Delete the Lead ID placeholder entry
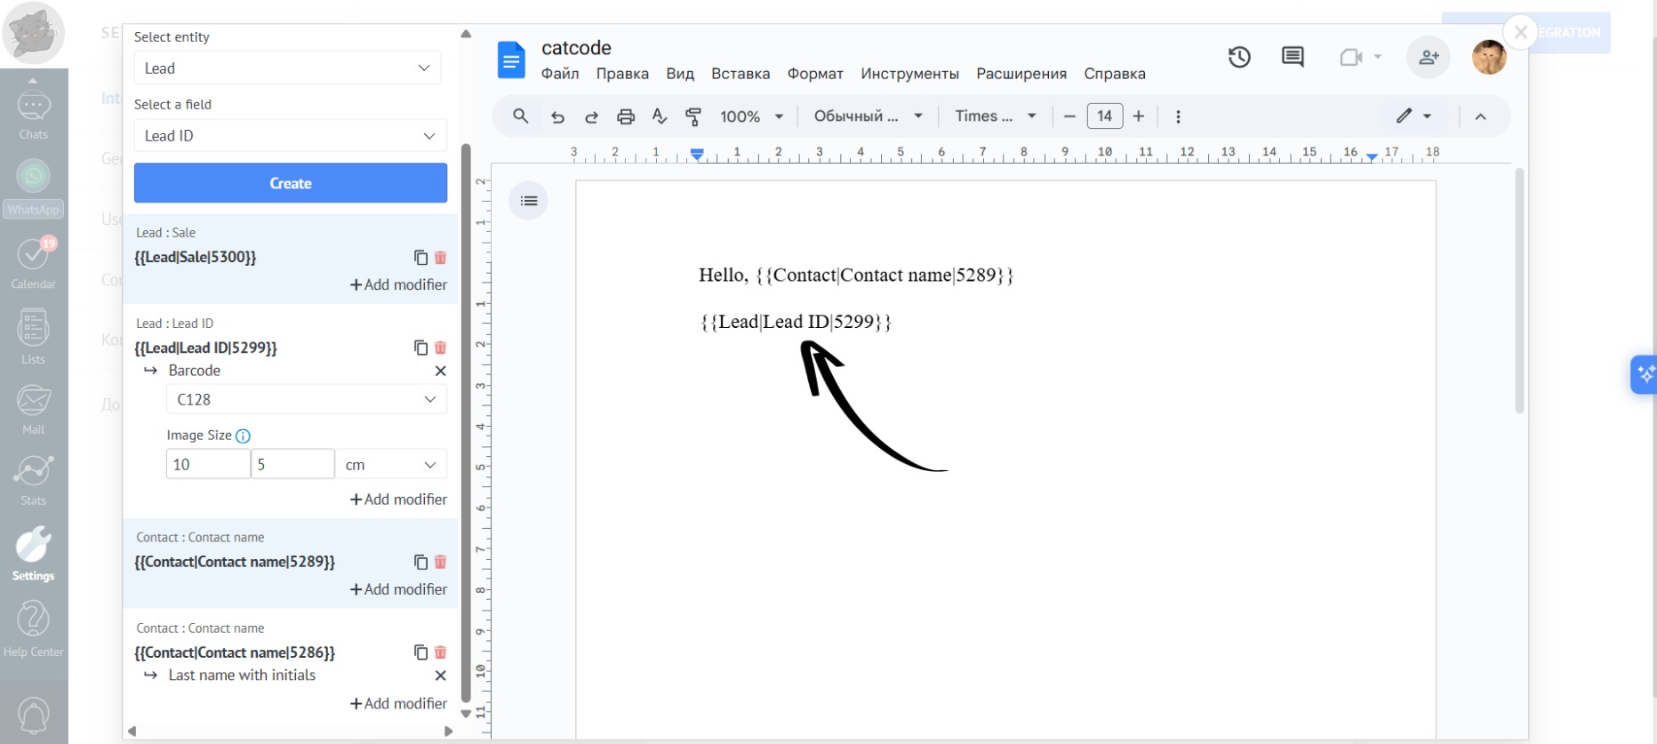Image resolution: width=1657 pixels, height=744 pixels. [x=440, y=348]
